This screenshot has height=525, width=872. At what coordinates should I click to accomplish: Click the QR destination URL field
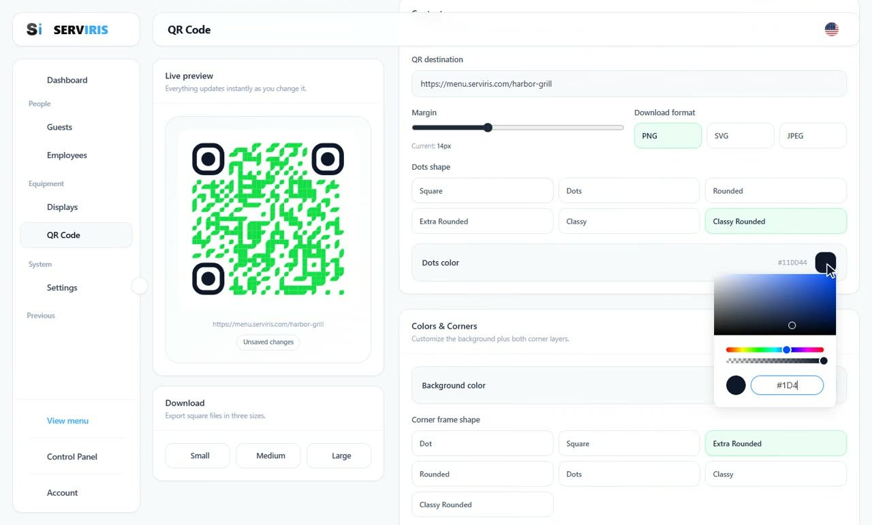(x=629, y=84)
